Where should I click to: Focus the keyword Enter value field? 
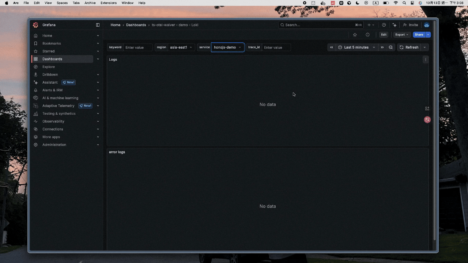point(137,47)
